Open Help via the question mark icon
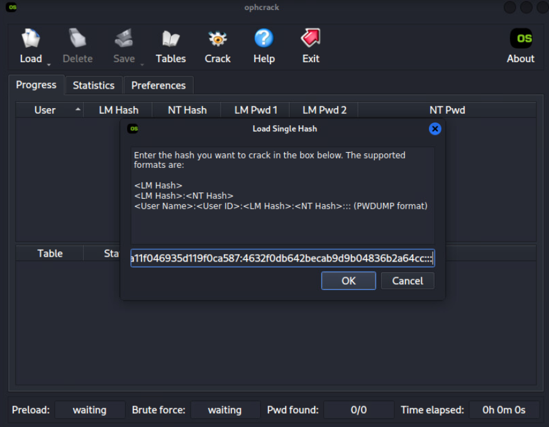The width and height of the screenshot is (549, 427). [264, 38]
